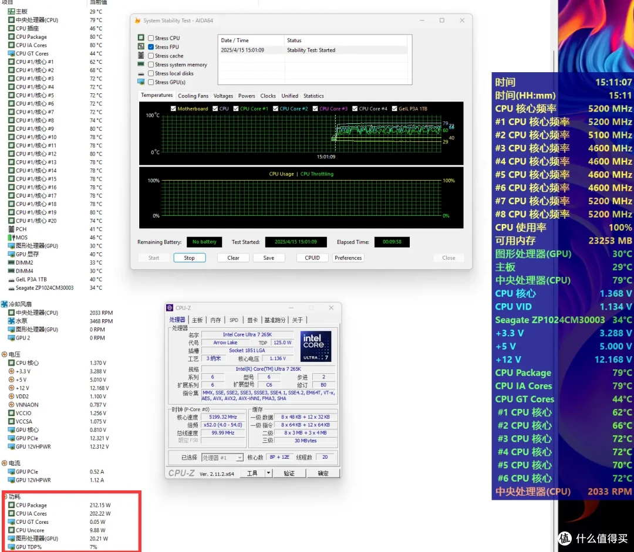Click the GPU 显存 sensor icon
634x552 pixels.
point(11,254)
